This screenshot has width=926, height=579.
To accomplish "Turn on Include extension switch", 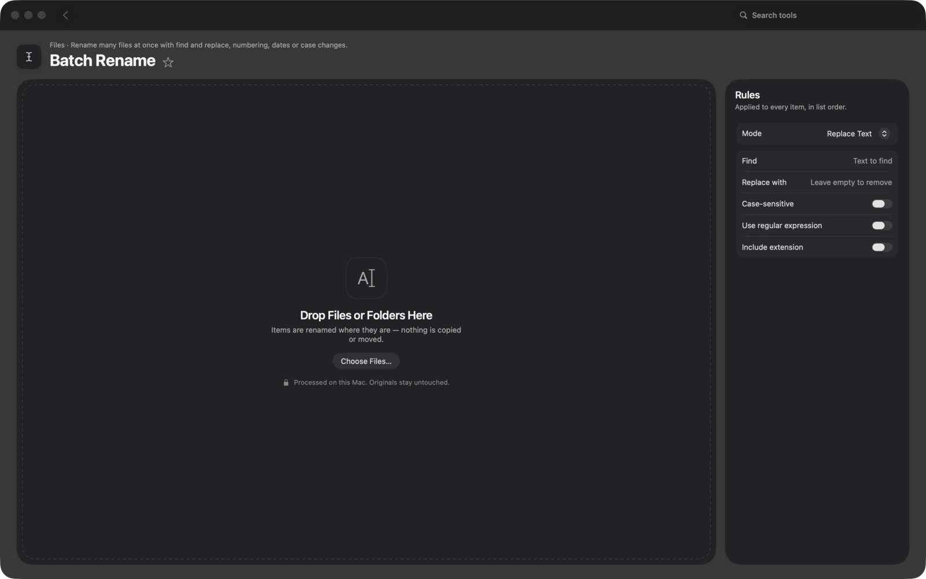I will pyautogui.click(x=882, y=247).
